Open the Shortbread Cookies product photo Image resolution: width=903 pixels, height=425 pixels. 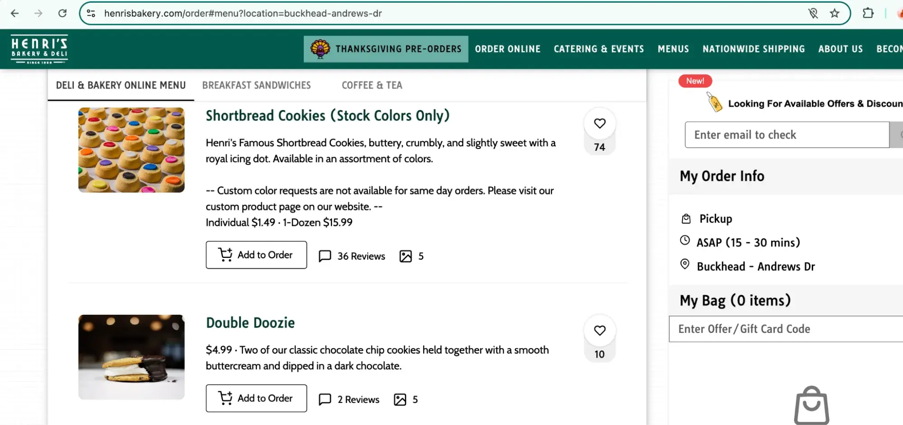pyautogui.click(x=131, y=150)
